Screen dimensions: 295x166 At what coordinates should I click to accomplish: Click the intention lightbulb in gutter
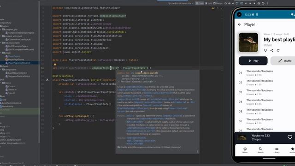(55, 65)
